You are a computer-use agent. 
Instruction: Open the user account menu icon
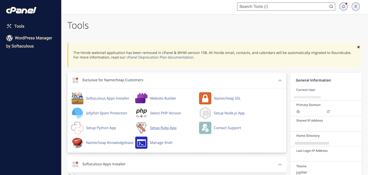point(355,7)
